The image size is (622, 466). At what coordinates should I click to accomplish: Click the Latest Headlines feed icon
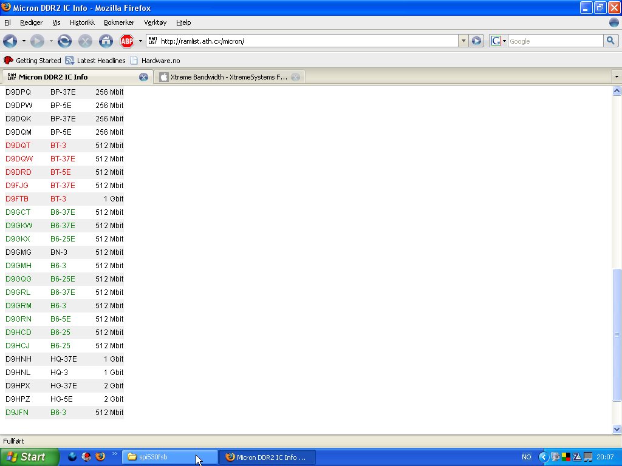(x=70, y=60)
